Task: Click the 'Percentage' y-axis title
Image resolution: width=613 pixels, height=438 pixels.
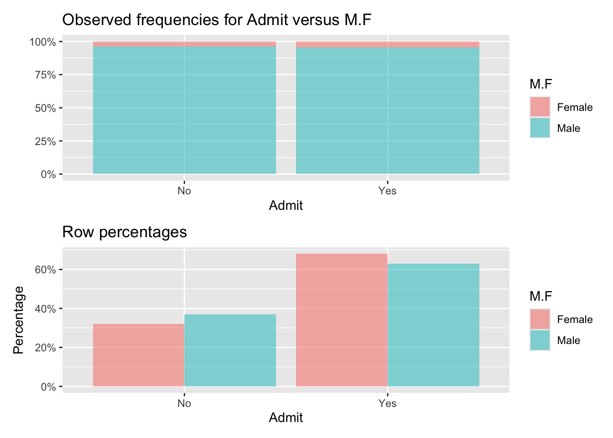Action: (18, 320)
